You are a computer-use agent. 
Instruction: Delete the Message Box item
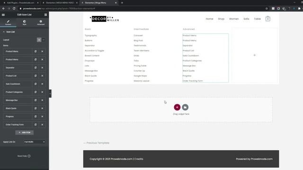42,100
